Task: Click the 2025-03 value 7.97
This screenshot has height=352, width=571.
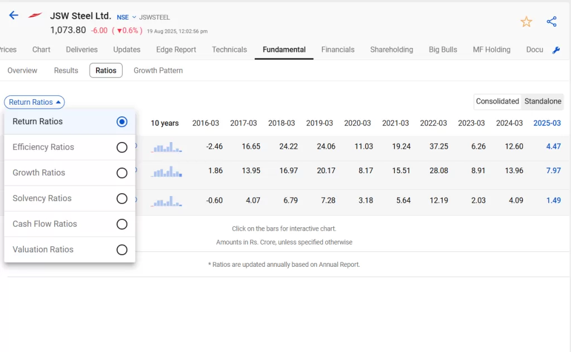Action: coord(554,170)
